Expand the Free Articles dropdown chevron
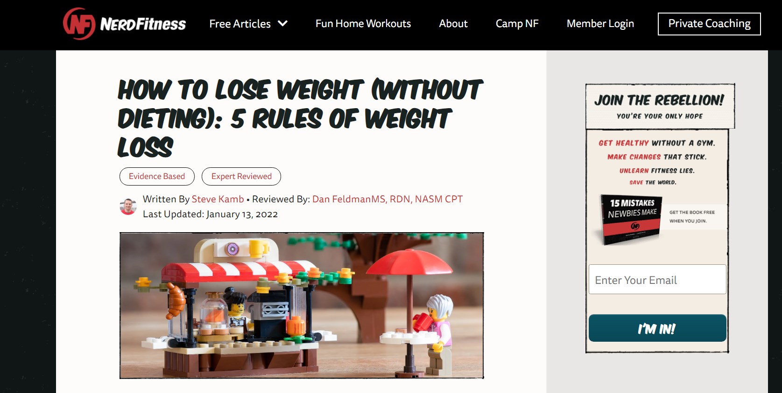This screenshot has width=782, height=393. coord(283,23)
